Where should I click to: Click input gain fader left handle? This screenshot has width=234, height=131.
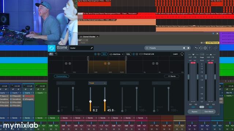[x=189, y=77]
